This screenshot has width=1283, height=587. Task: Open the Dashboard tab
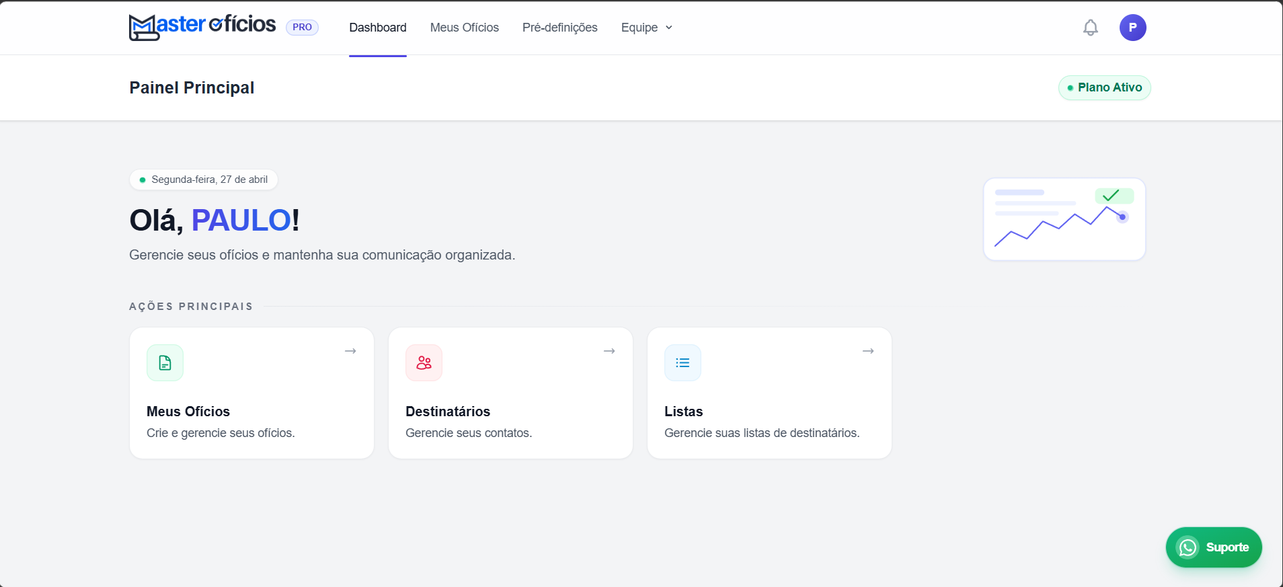[378, 28]
